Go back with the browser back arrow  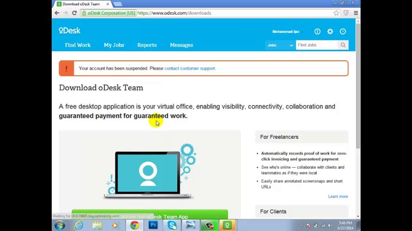click(x=57, y=13)
